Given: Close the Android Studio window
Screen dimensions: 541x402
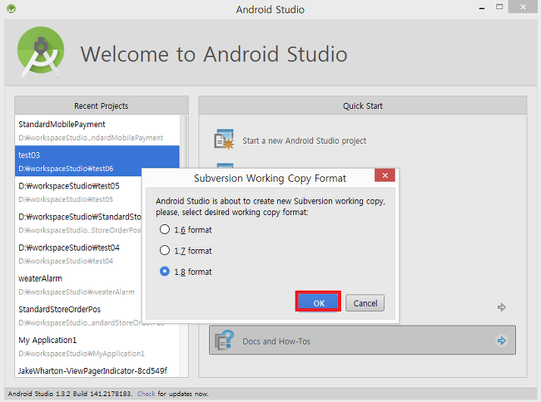Looking at the screenshot, I should [x=523, y=7].
